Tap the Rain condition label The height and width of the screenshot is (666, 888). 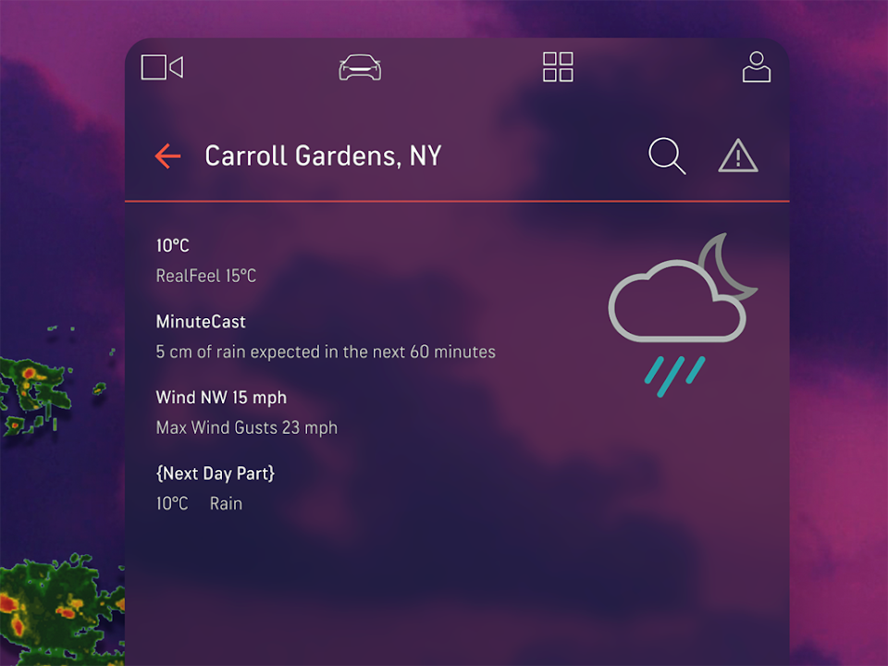(226, 503)
